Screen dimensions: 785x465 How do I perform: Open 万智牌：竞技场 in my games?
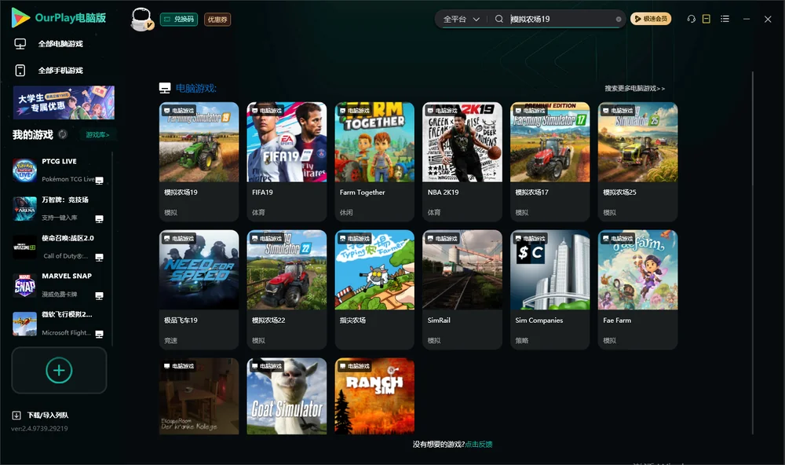pos(59,208)
